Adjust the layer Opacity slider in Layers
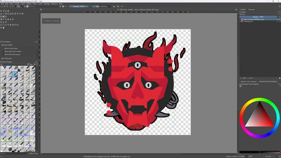Screen dimensions: 281x158 coord(258,17)
